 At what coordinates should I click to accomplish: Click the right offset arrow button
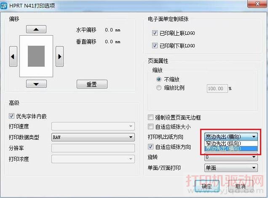tap(59, 57)
